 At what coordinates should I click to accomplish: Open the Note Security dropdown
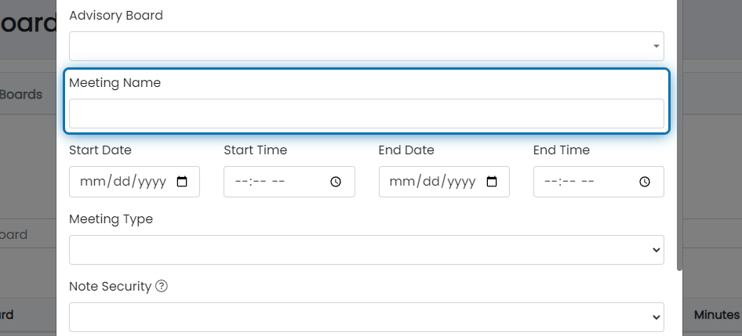pyautogui.click(x=366, y=317)
